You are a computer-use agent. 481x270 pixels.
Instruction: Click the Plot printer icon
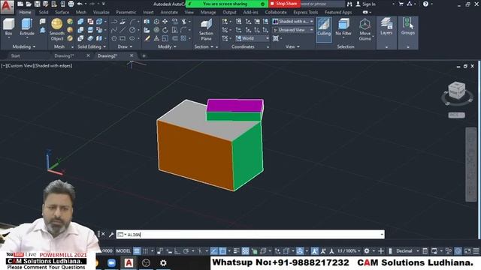(71, 4)
